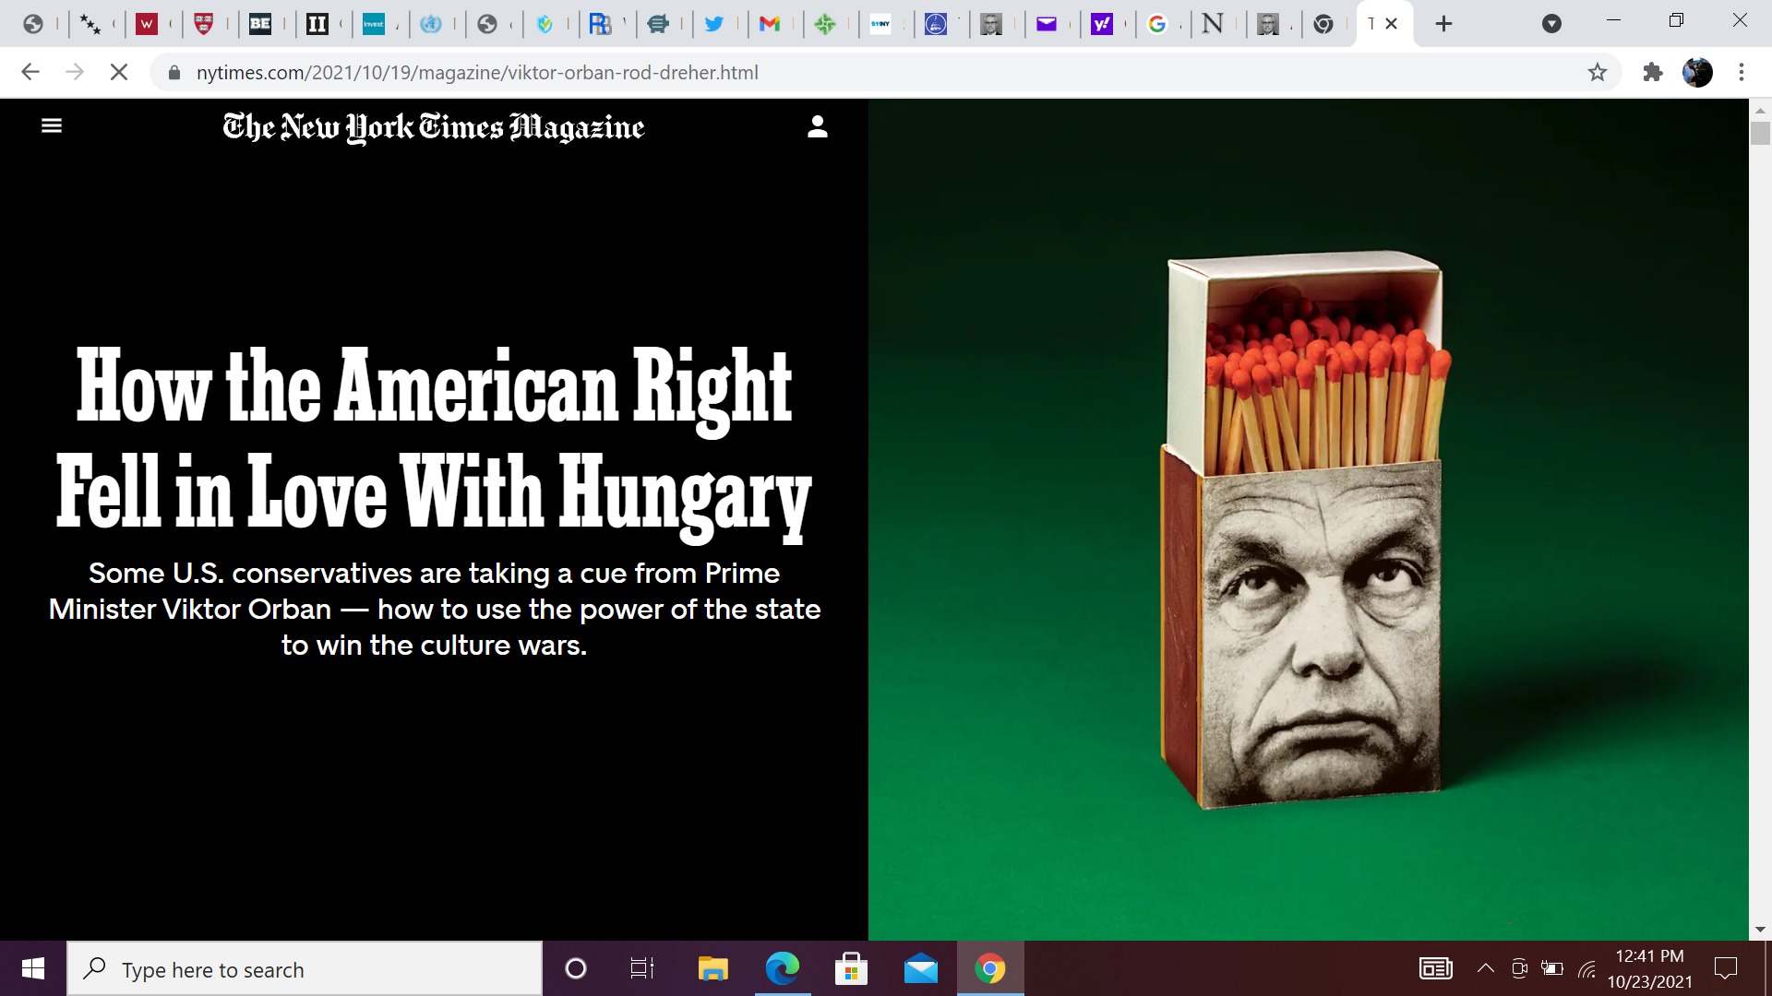This screenshot has width=1772, height=996.
Task: Click the Windows taskbar search box
Action: pyautogui.click(x=305, y=969)
